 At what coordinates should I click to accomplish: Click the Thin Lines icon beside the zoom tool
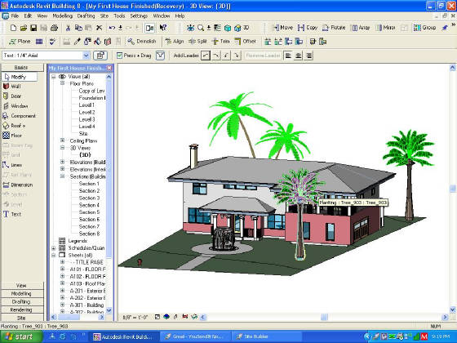217,28
